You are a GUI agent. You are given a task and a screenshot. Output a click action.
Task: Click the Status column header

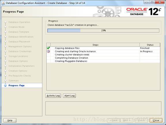(x=150, y=45)
